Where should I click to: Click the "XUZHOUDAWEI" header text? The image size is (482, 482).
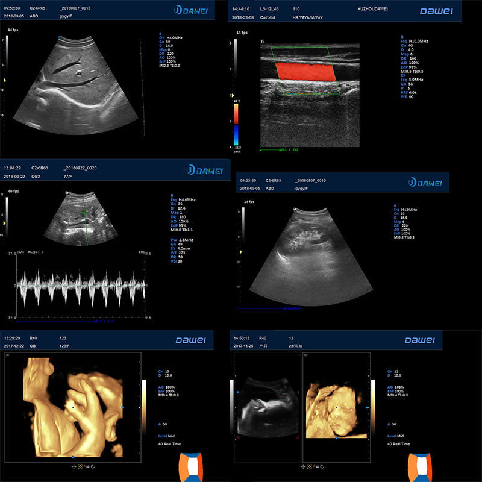pos(372,9)
